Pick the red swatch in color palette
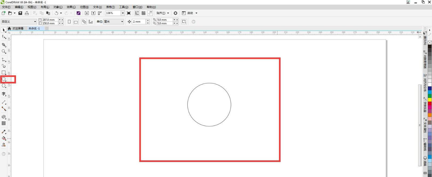This screenshot has height=177, width=432. [430, 103]
